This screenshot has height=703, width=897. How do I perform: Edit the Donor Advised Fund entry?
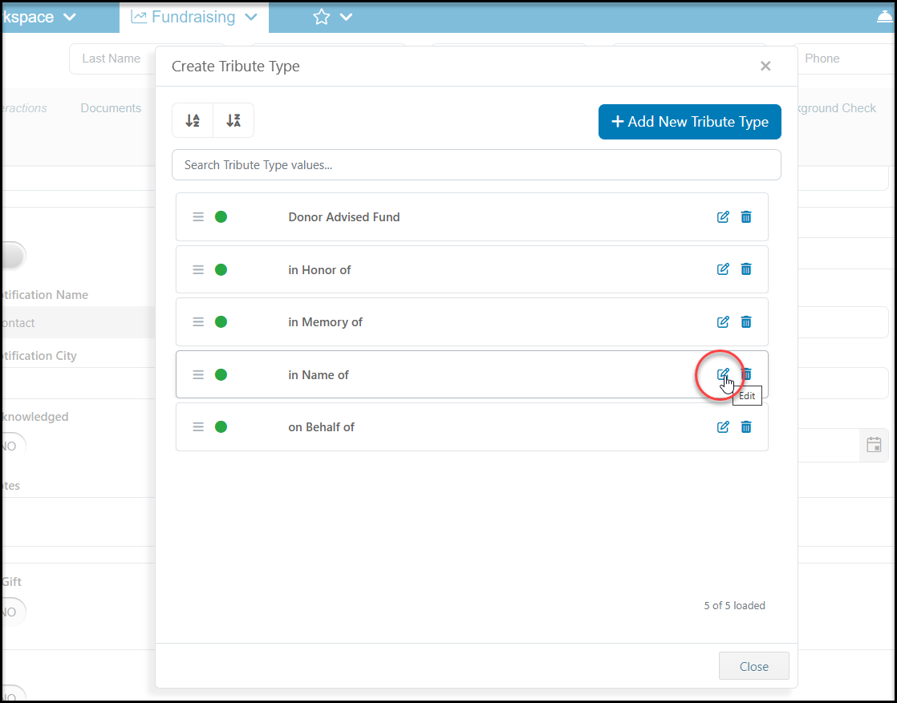tap(723, 216)
